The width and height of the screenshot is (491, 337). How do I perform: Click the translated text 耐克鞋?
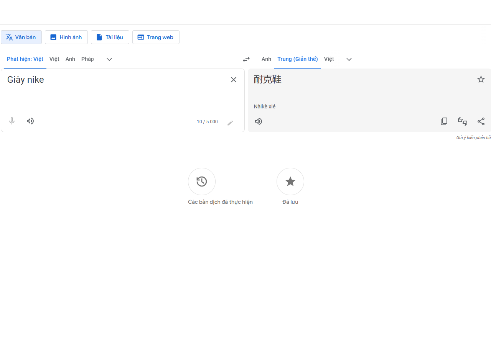(268, 80)
